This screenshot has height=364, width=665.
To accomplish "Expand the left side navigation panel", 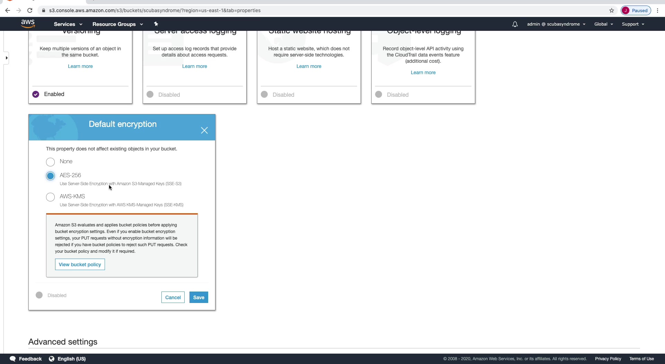I will [x=7, y=58].
